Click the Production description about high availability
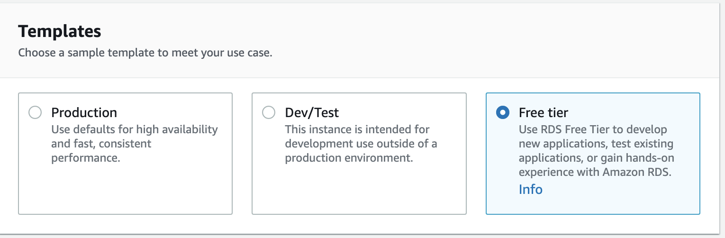This screenshot has width=725, height=238. (x=134, y=129)
